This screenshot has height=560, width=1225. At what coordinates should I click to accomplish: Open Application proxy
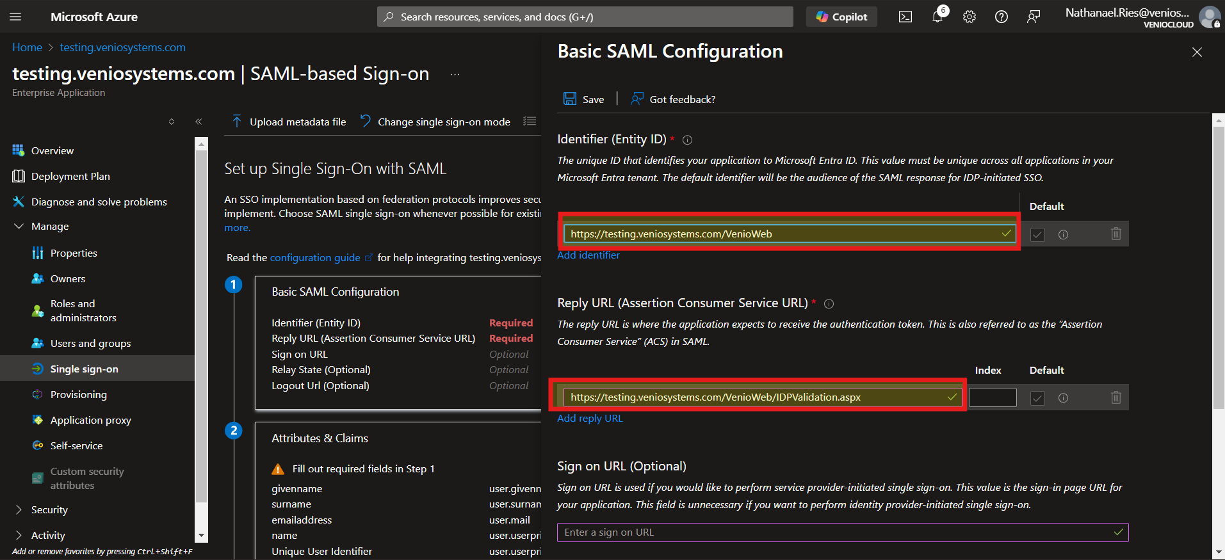pos(90,420)
